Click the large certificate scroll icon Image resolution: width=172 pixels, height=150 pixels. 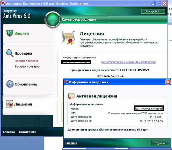[x=68, y=38]
